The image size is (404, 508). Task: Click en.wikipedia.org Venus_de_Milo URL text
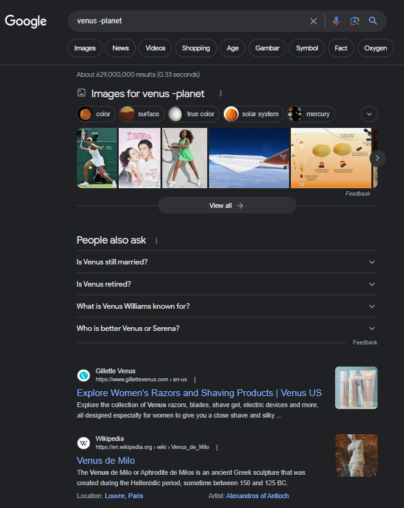(152, 447)
